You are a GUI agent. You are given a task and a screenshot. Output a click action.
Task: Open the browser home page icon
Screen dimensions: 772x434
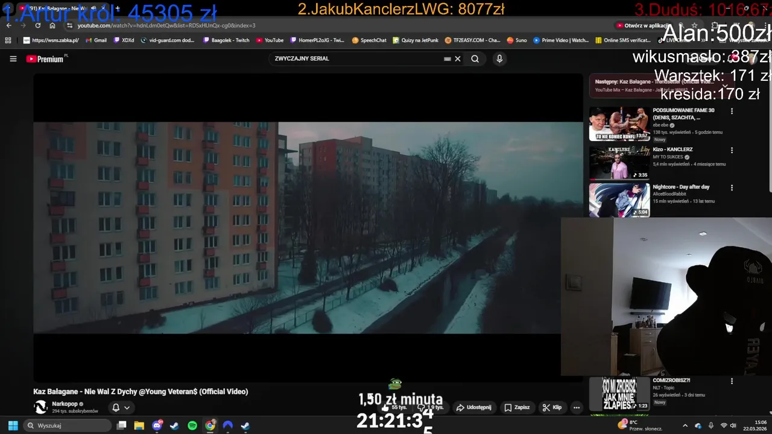52,25
